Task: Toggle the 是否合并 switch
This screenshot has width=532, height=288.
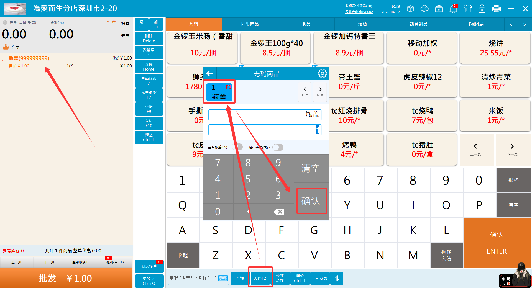Action: click(x=278, y=147)
